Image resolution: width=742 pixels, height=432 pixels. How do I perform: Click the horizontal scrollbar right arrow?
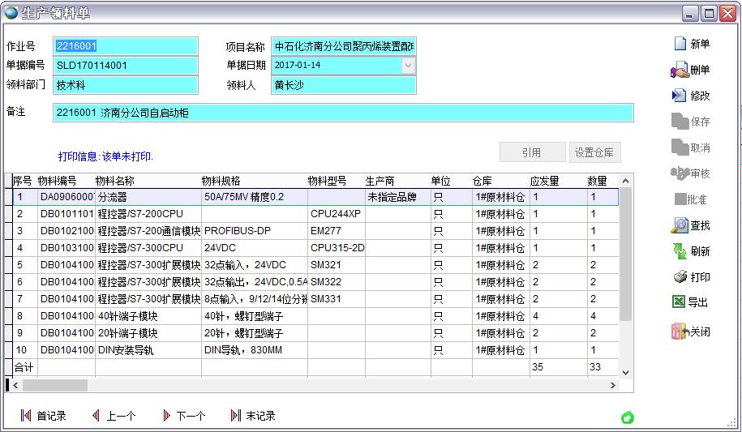(x=614, y=386)
